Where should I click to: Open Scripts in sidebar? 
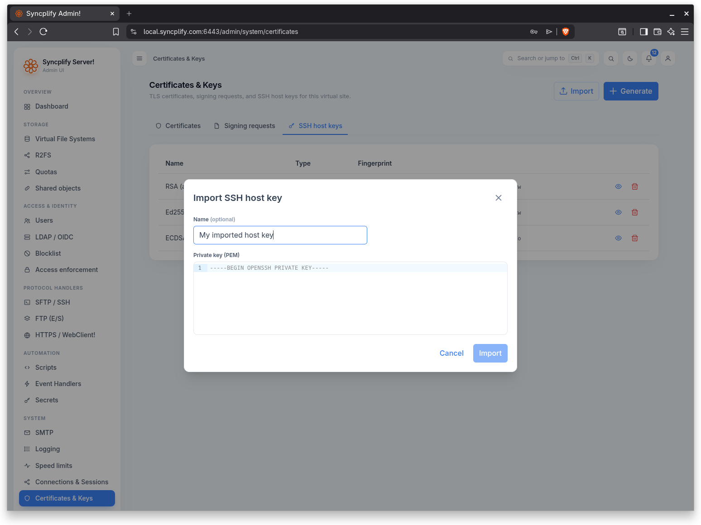(67, 367)
